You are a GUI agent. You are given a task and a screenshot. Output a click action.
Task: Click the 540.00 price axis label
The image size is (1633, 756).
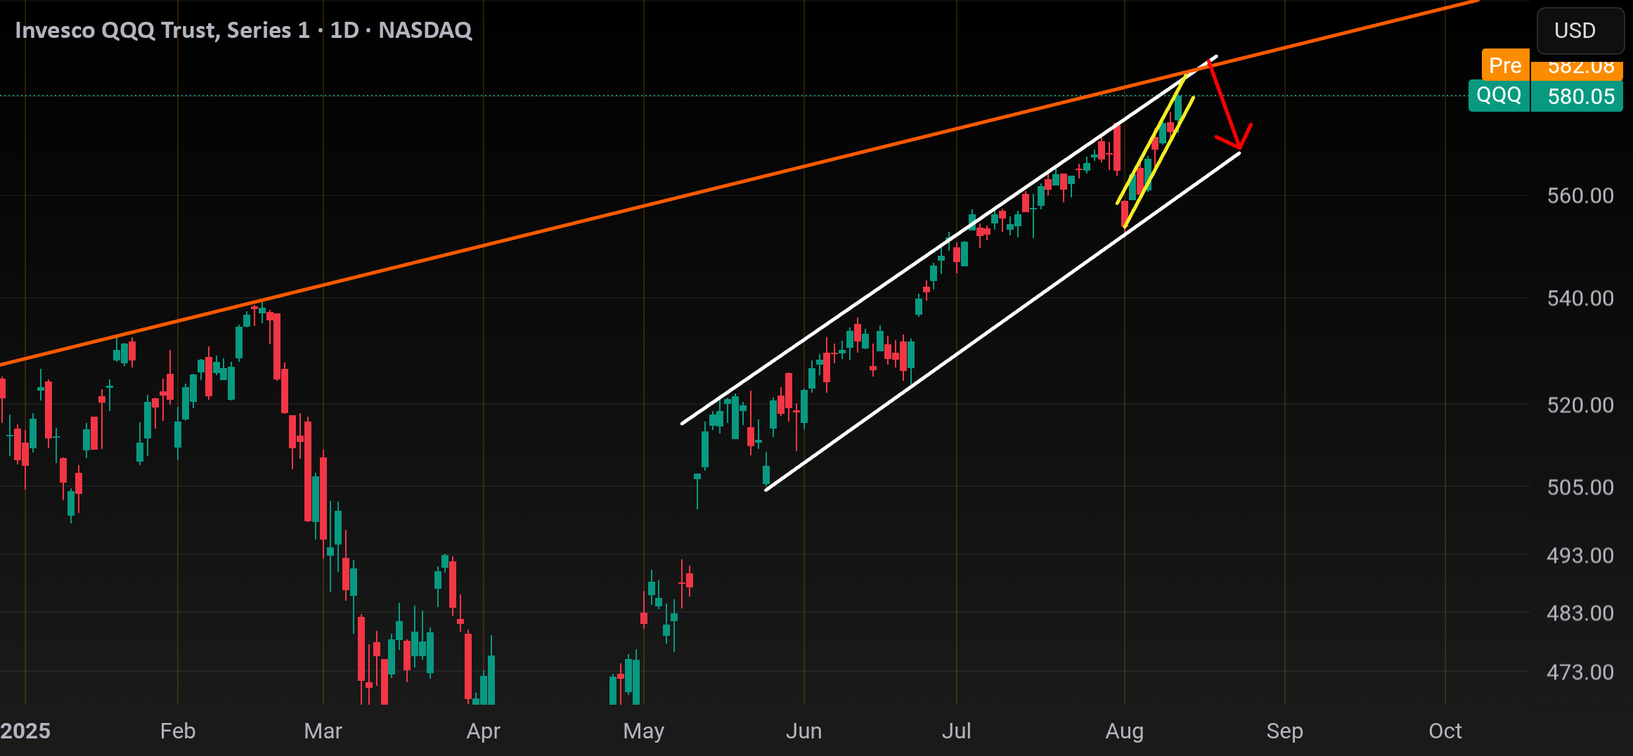click(1580, 298)
